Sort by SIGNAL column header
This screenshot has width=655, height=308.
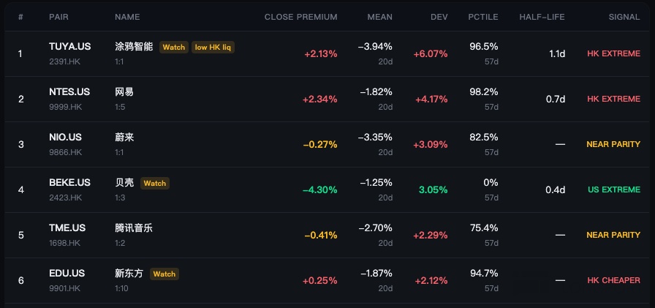624,17
